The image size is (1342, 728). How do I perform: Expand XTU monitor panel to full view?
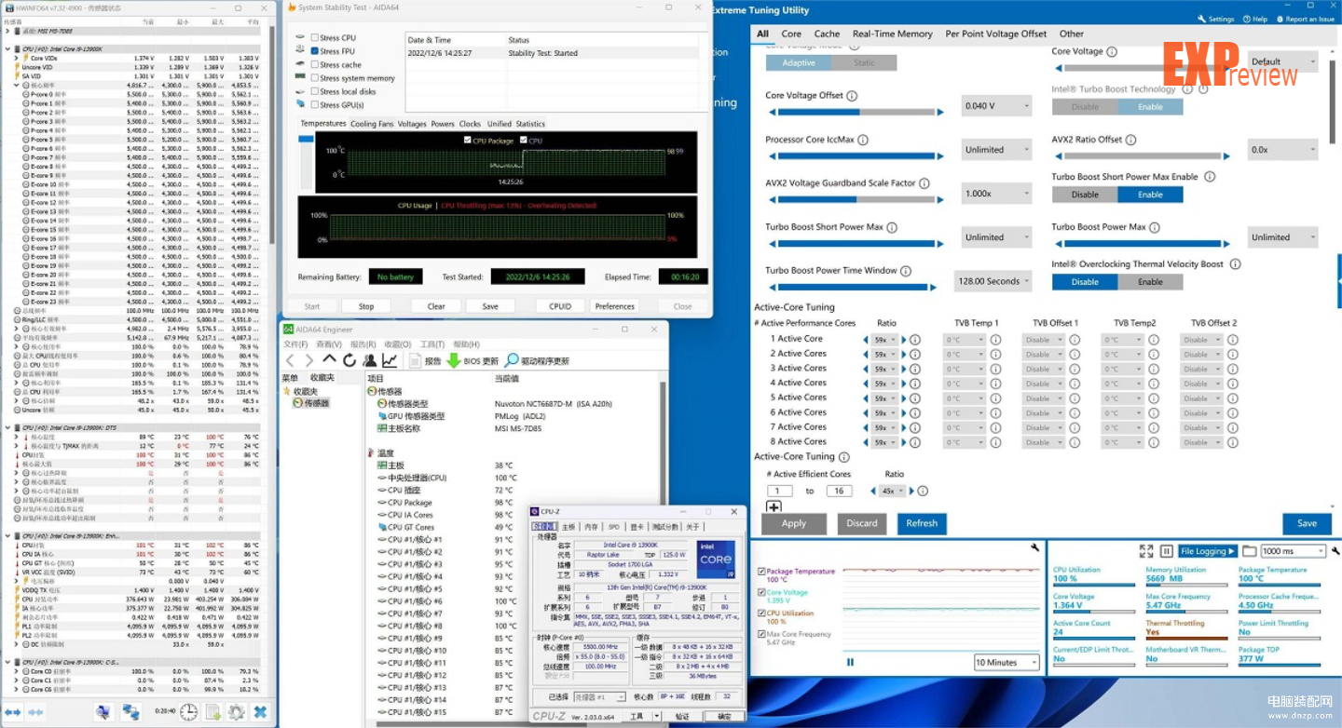pyautogui.click(x=1146, y=551)
